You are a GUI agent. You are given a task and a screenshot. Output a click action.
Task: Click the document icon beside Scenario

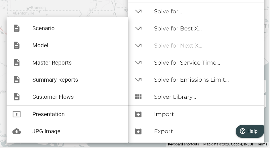click(x=17, y=28)
